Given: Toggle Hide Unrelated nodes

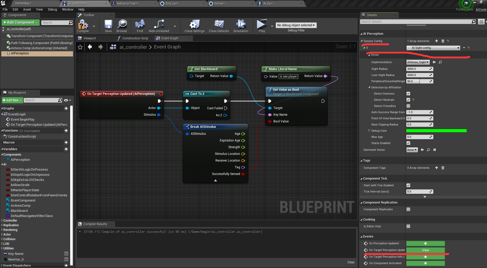Looking at the screenshot, I should click(x=158, y=26).
